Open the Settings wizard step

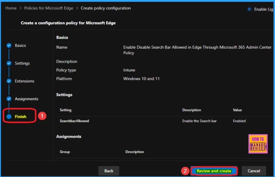22,63
